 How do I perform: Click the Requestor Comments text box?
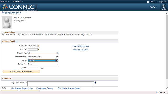coord(61,84)
